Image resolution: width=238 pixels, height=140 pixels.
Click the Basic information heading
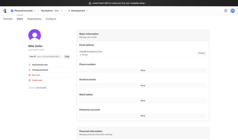coord(89,34)
